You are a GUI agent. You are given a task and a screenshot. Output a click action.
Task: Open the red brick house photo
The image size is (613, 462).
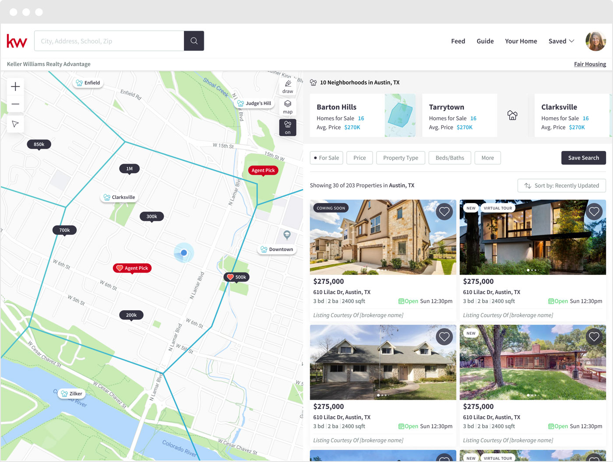pyautogui.click(x=533, y=362)
